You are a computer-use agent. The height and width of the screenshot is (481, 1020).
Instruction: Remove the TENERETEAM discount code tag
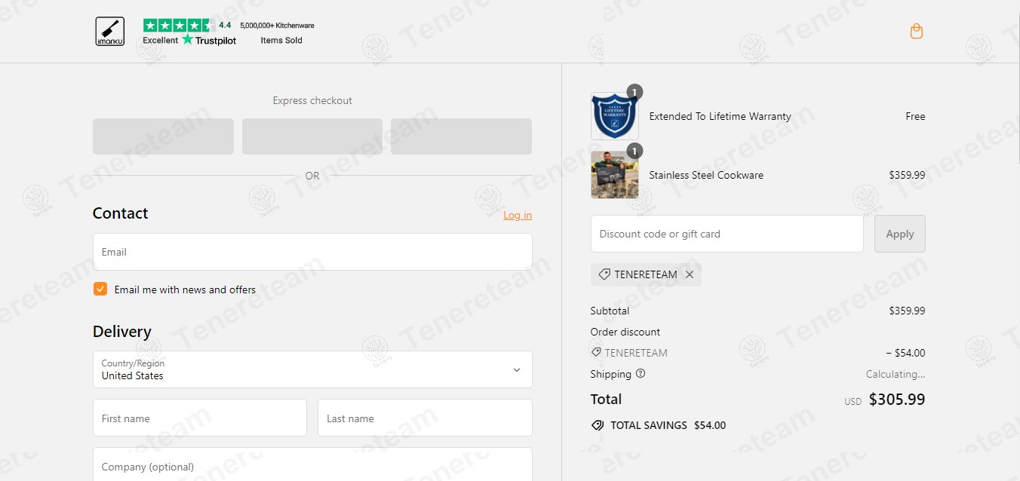[690, 274]
